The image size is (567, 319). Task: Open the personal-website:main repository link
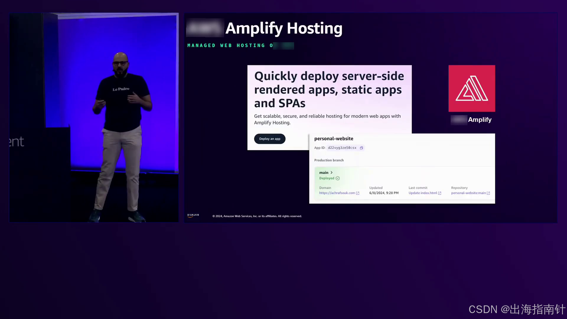[x=468, y=193]
